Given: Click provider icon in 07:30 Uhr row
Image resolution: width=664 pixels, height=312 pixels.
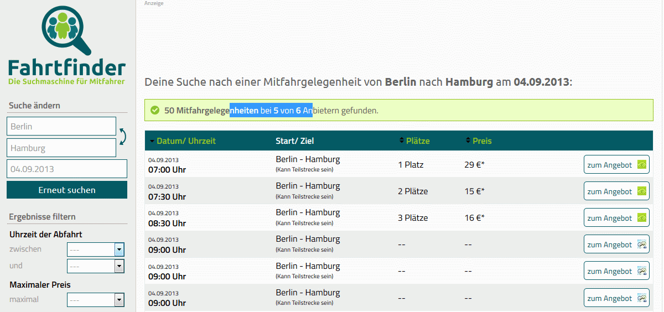Looking at the screenshot, I should click(642, 191).
